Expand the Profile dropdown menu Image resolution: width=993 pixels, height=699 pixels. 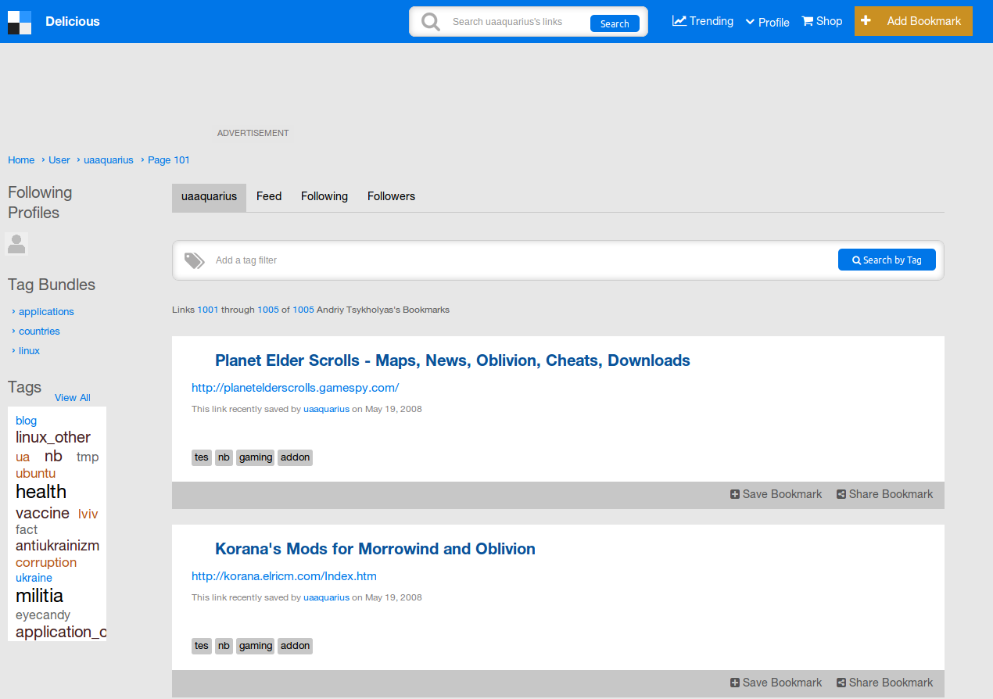point(768,22)
